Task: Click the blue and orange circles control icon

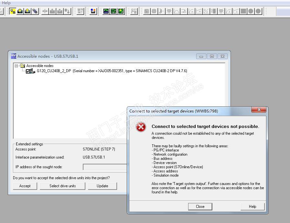Action: pyautogui.click(x=93, y=11)
